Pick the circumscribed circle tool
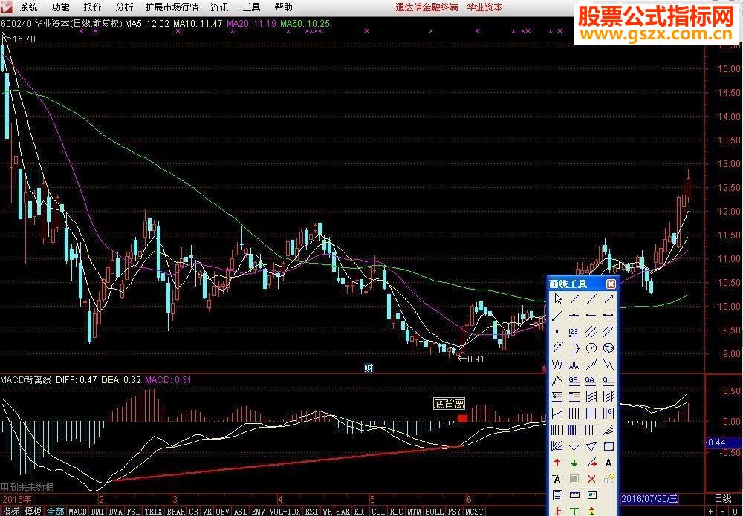Image resolution: width=743 pixels, height=516 pixels. pos(609,348)
